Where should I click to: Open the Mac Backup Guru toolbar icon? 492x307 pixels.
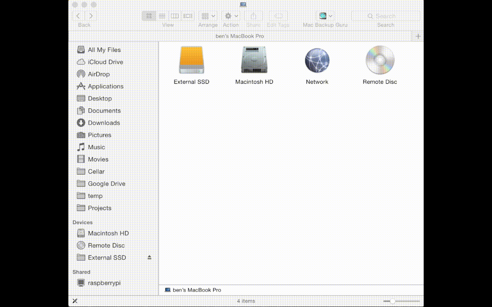point(323,15)
